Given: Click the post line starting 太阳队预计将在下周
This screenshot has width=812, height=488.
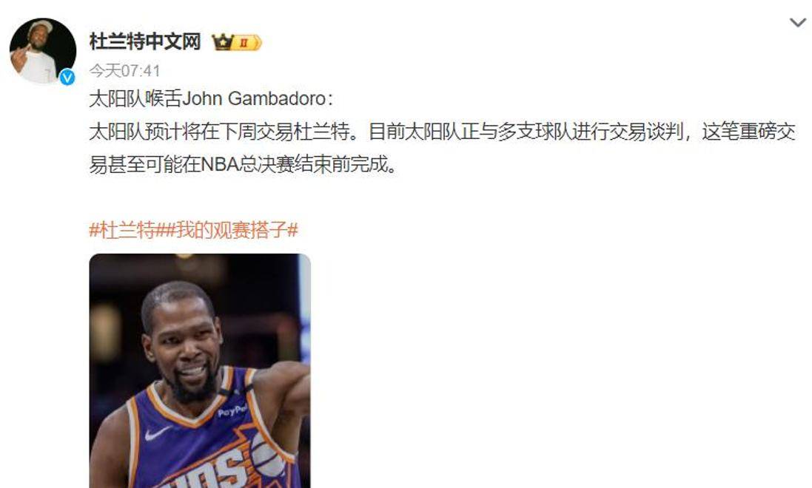Looking at the screenshot, I should [x=442, y=132].
